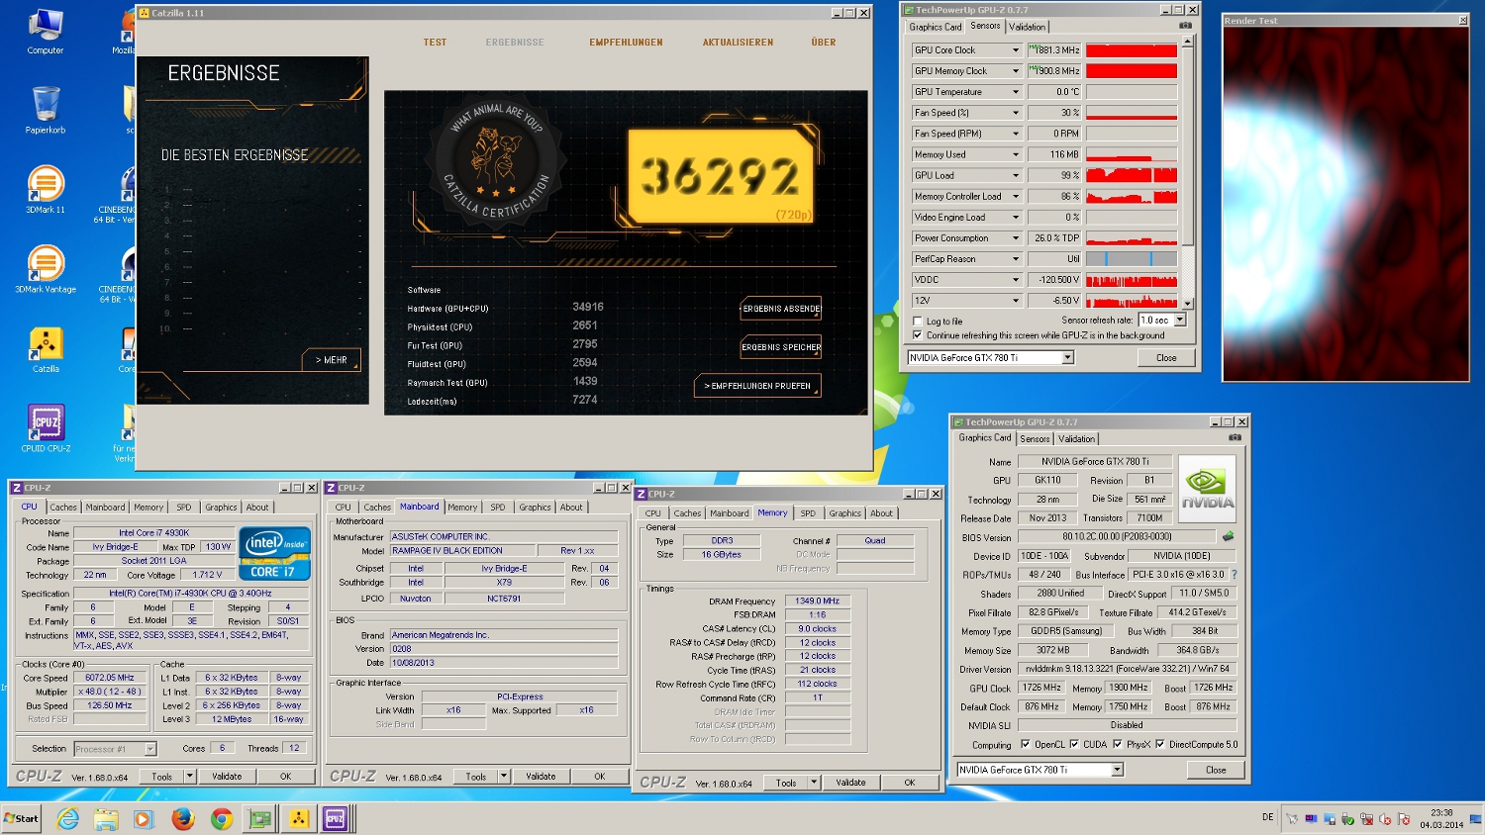This screenshot has width=1485, height=835.
Task: Toggle the PhysX checkbox
Action: (x=1117, y=744)
